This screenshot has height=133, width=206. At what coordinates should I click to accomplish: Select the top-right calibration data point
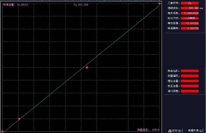pos(159,3)
